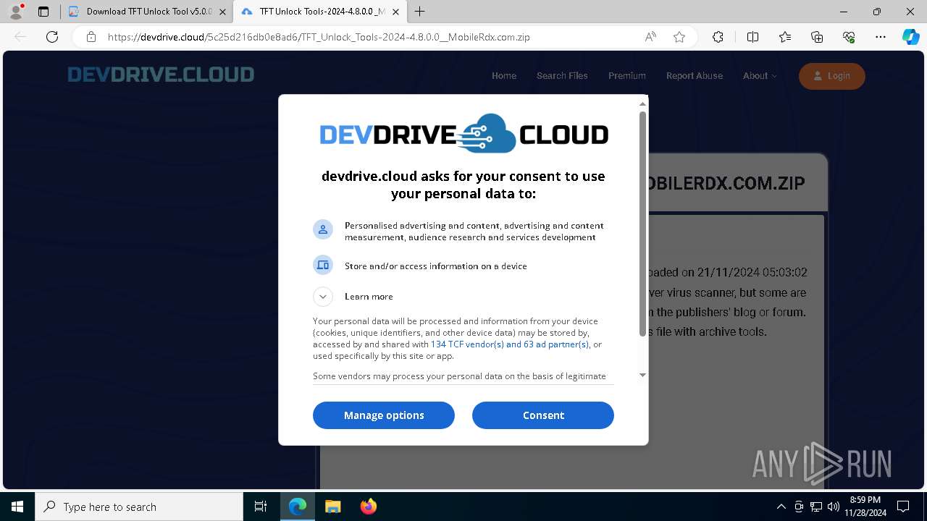Open Browser essentials heart icon

[849, 37]
